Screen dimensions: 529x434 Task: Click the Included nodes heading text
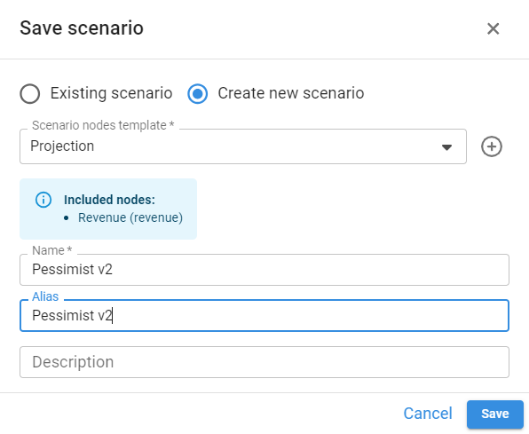point(109,200)
